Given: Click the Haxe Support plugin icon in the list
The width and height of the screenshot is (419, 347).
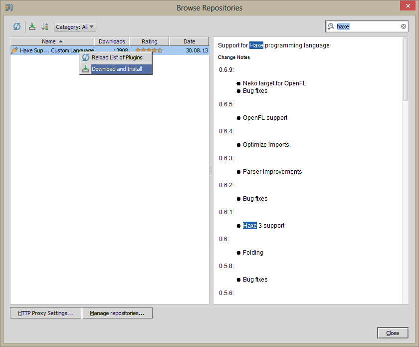Looking at the screenshot, I should (x=14, y=50).
